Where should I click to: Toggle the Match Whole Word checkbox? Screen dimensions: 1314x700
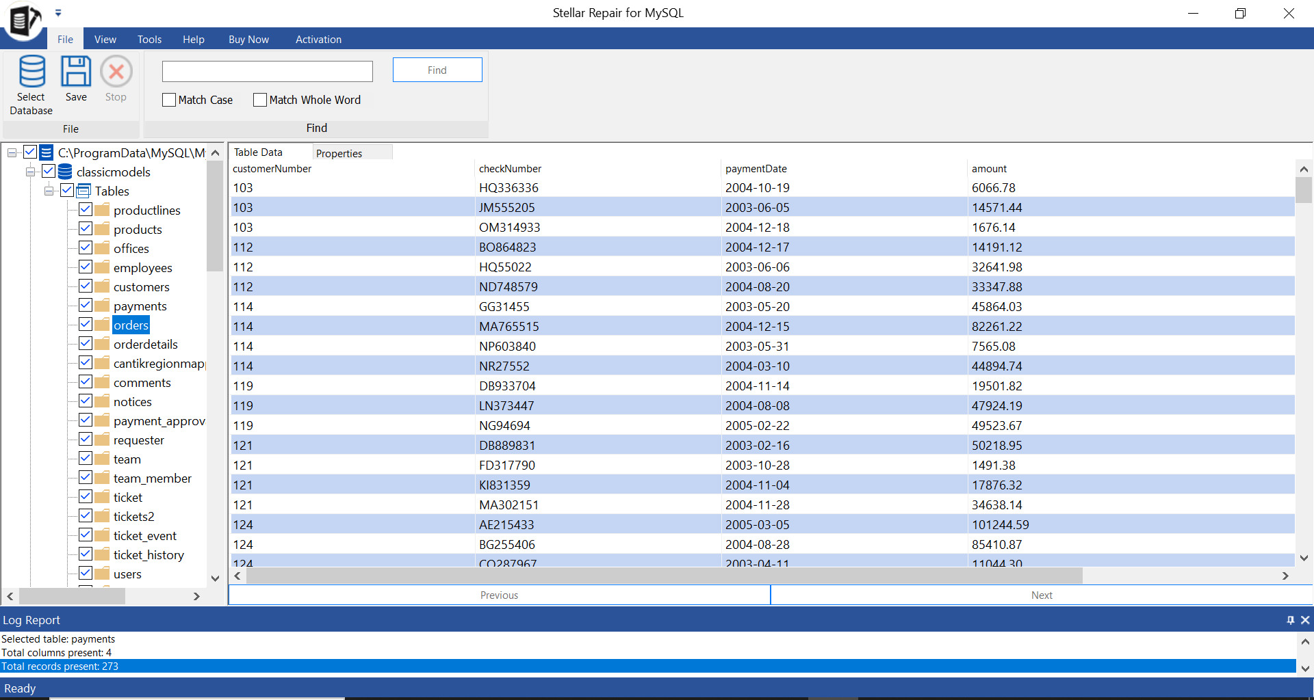(x=260, y=100)
